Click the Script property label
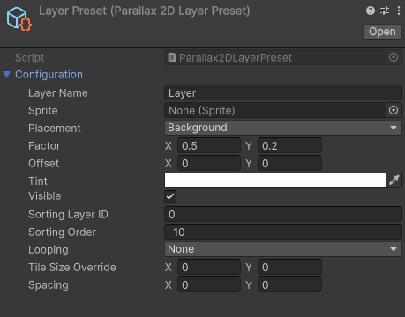Viewport: 405px width, 317px height. coord(30,58)
